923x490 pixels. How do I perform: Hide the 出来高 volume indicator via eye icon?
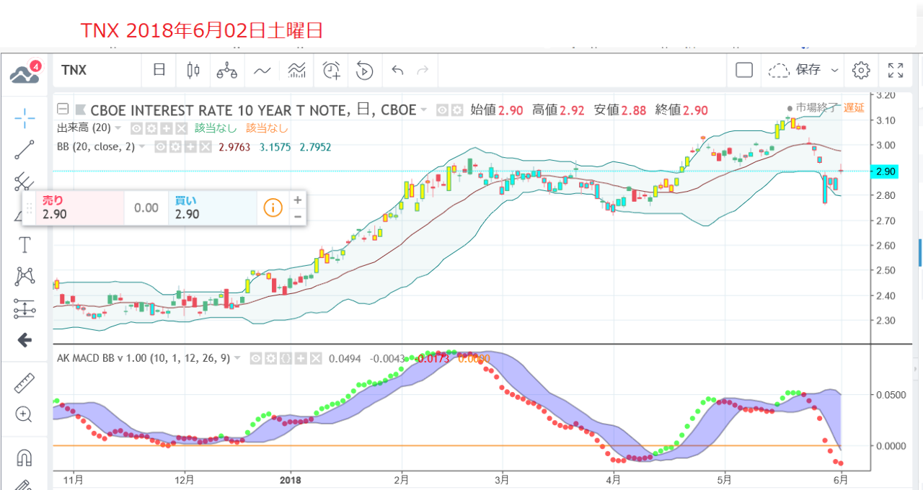coord(136,128)
